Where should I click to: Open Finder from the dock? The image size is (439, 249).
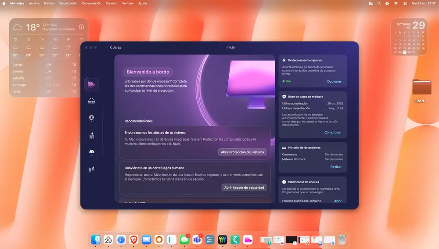[x=96, y=240]
